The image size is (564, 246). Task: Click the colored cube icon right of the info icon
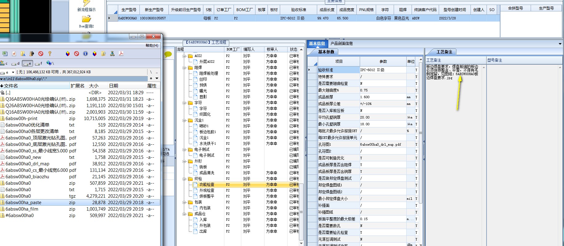pos(94,54)
